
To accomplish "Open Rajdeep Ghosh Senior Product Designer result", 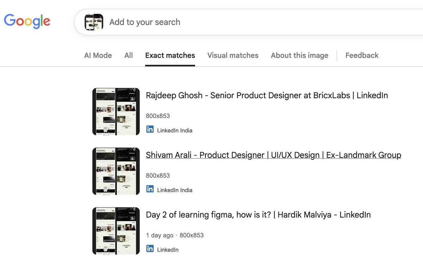I will pyautogui.click(x=267, y=95).
